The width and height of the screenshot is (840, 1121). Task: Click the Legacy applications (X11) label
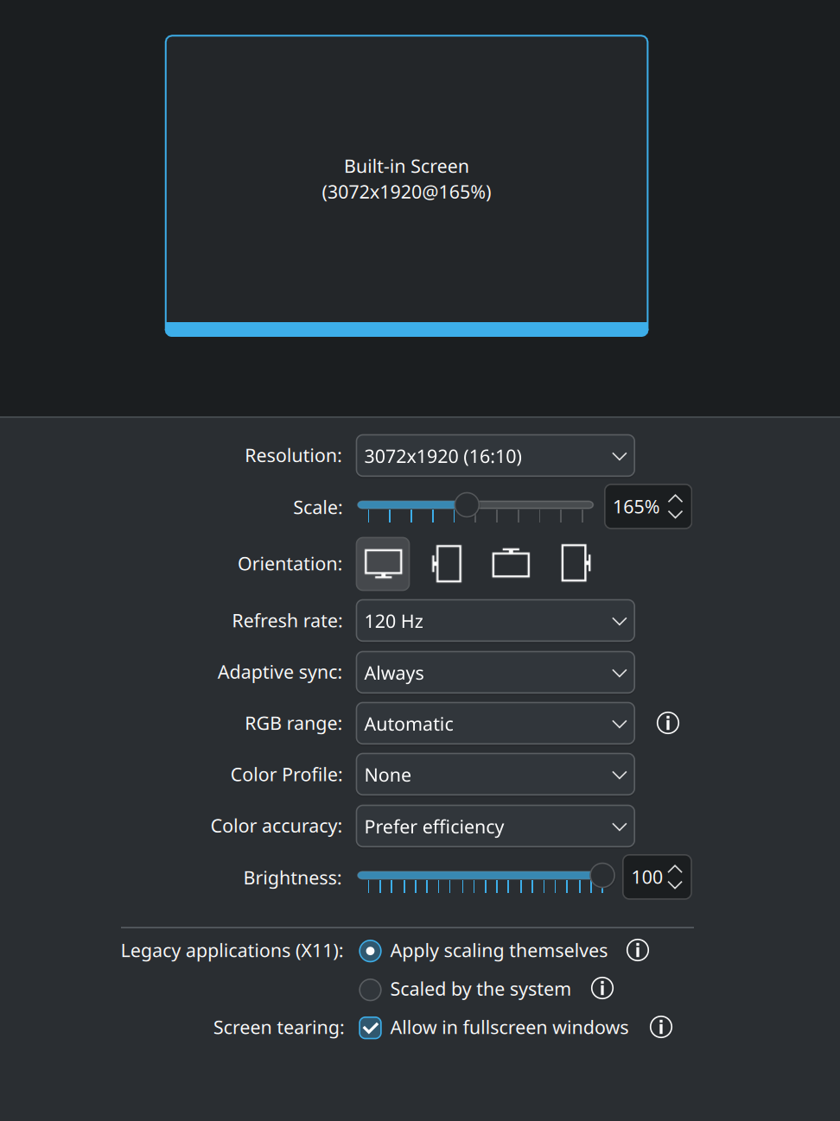[x=232, y=951]
